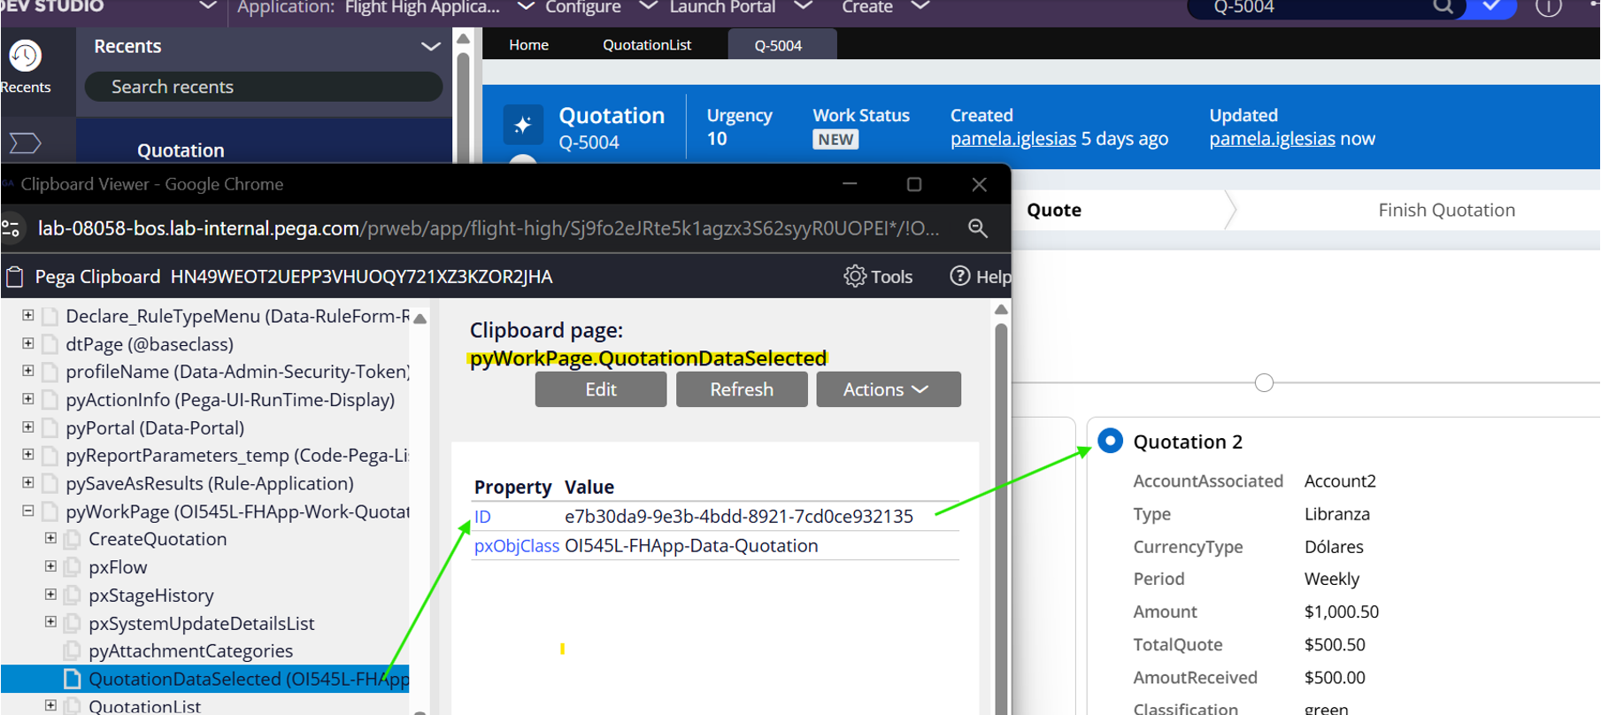The image size is (1601, 715).
Task: Open the Recents clock icon in sidebar
Action: pyautogui.click(x=25, y=56)
